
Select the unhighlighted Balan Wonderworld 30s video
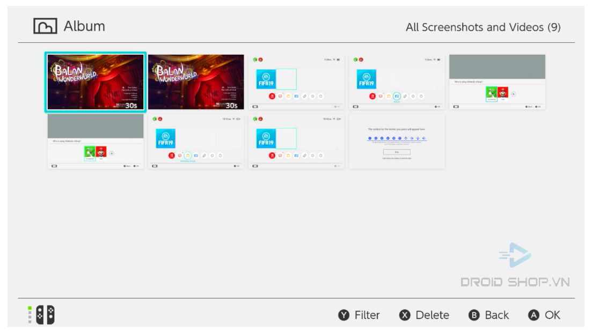[x=196, y=82]
